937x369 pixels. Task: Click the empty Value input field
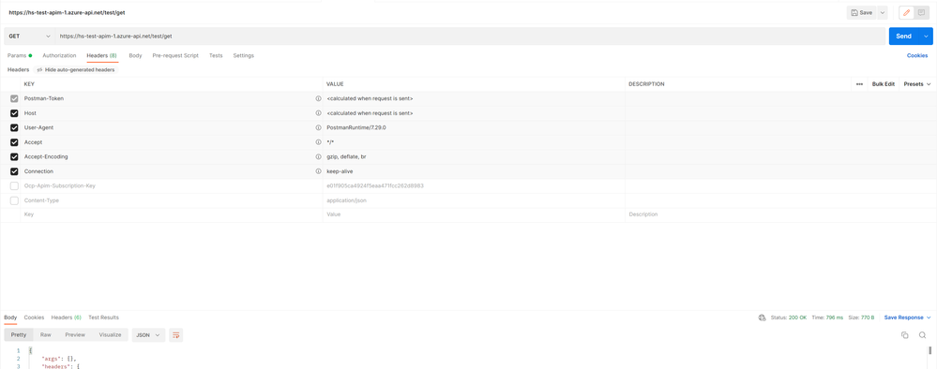point(474,214)
